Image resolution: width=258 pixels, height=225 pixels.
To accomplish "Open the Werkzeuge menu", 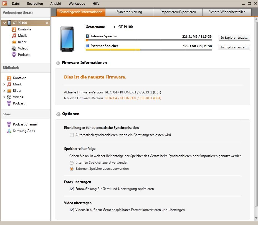I will click(77, 3).
